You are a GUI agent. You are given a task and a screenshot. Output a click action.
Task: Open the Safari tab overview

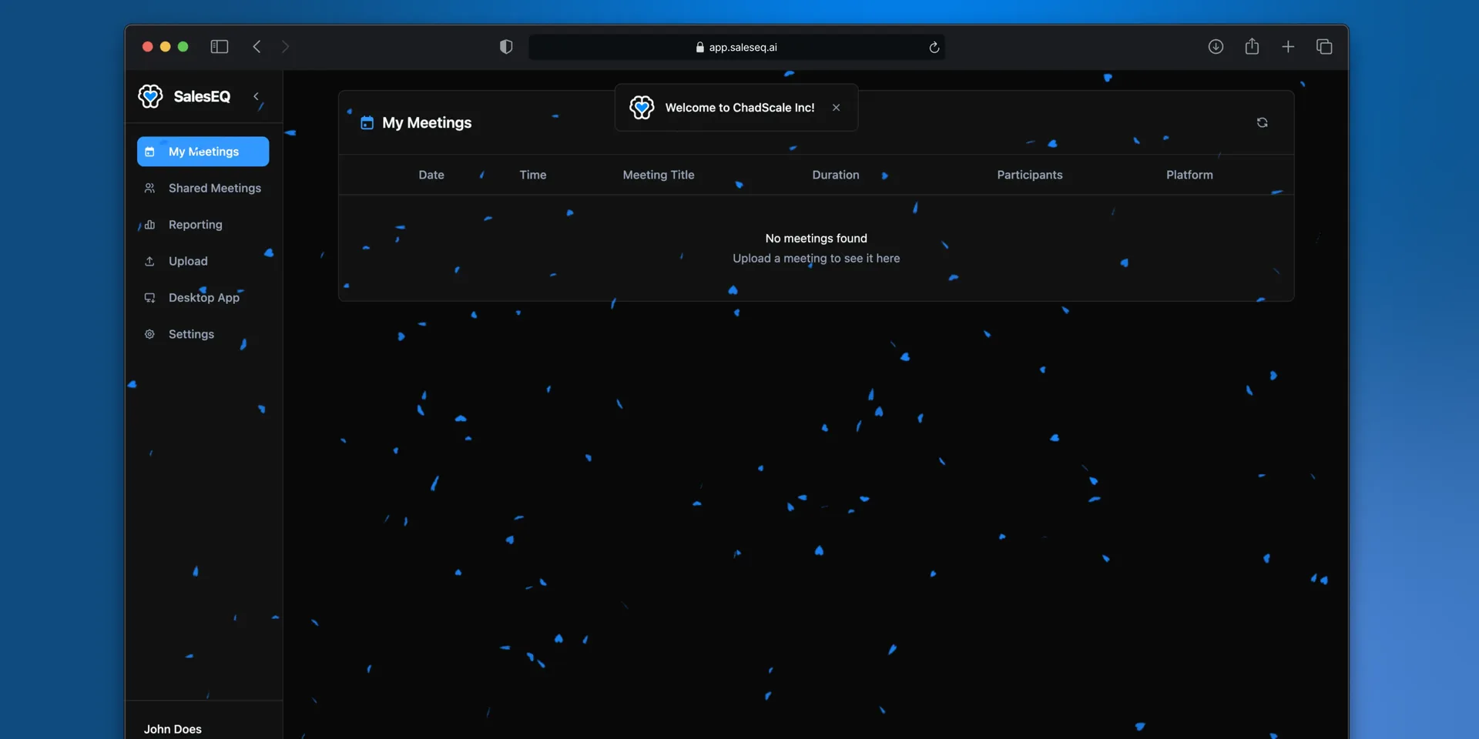(1324, 47)
